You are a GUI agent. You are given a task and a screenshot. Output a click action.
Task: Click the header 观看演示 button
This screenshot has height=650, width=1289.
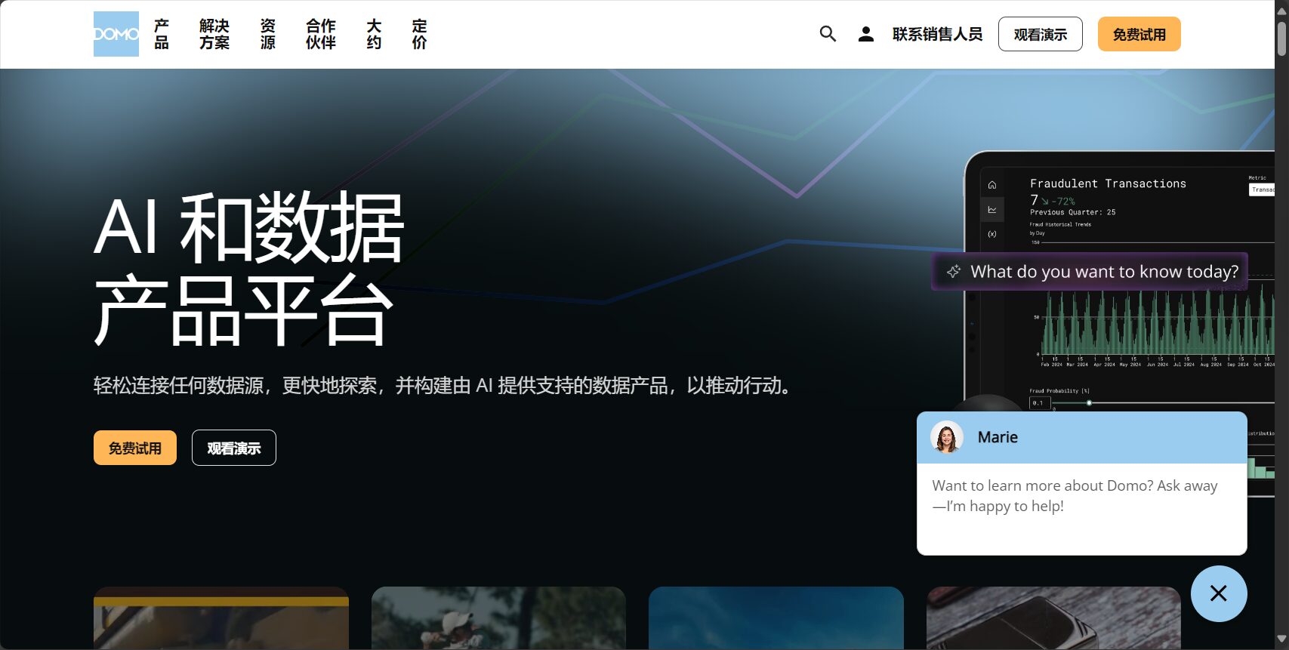point(1041,34)
